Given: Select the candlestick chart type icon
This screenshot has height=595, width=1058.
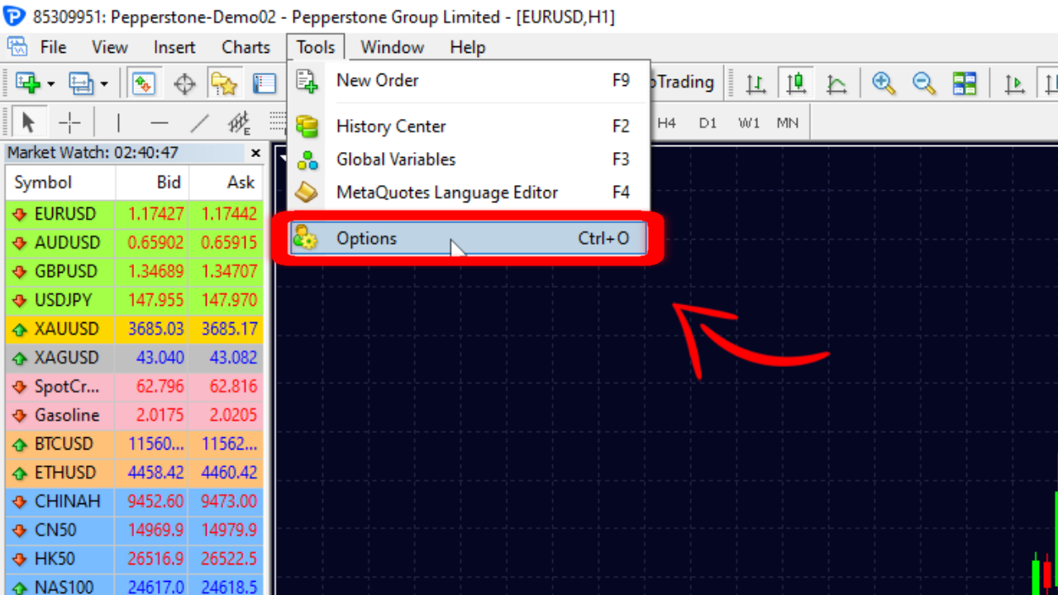Looking at the screenshot, I should point(796,83).
